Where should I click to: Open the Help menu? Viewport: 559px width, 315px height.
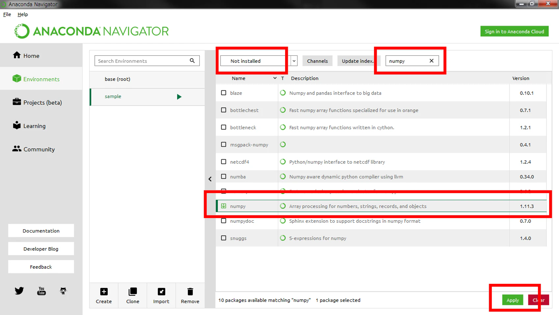23,14
